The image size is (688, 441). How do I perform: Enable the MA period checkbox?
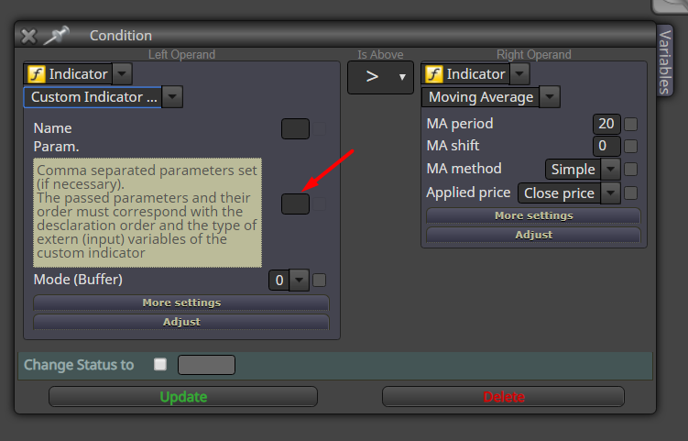[630, 124]
